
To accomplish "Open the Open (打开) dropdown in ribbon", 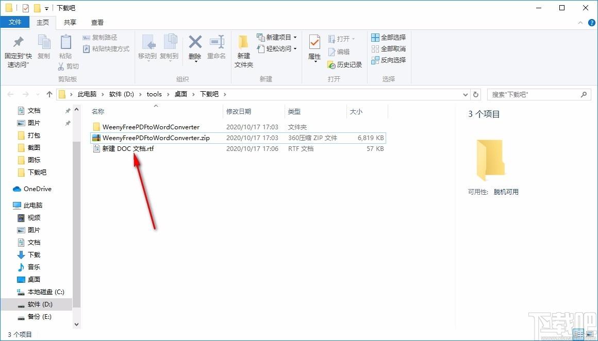I will [x=353, y=39].
